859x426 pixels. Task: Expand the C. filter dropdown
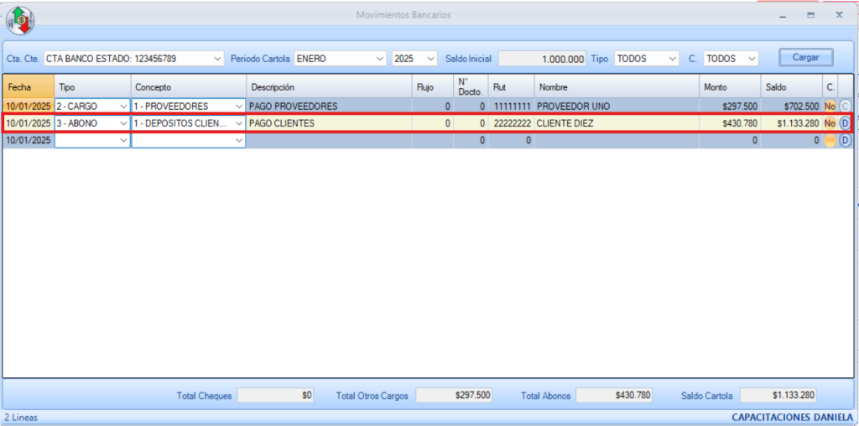751,59
